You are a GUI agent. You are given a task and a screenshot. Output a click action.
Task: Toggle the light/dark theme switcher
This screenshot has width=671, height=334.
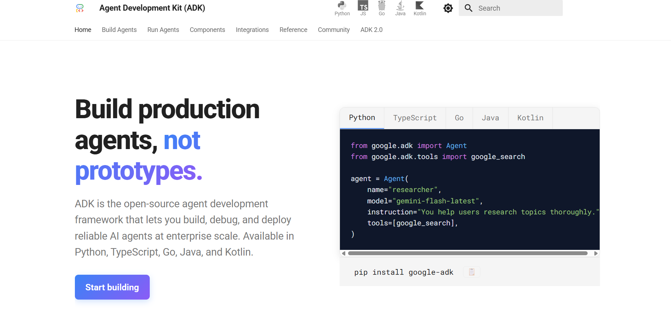(x=448, y=8)
